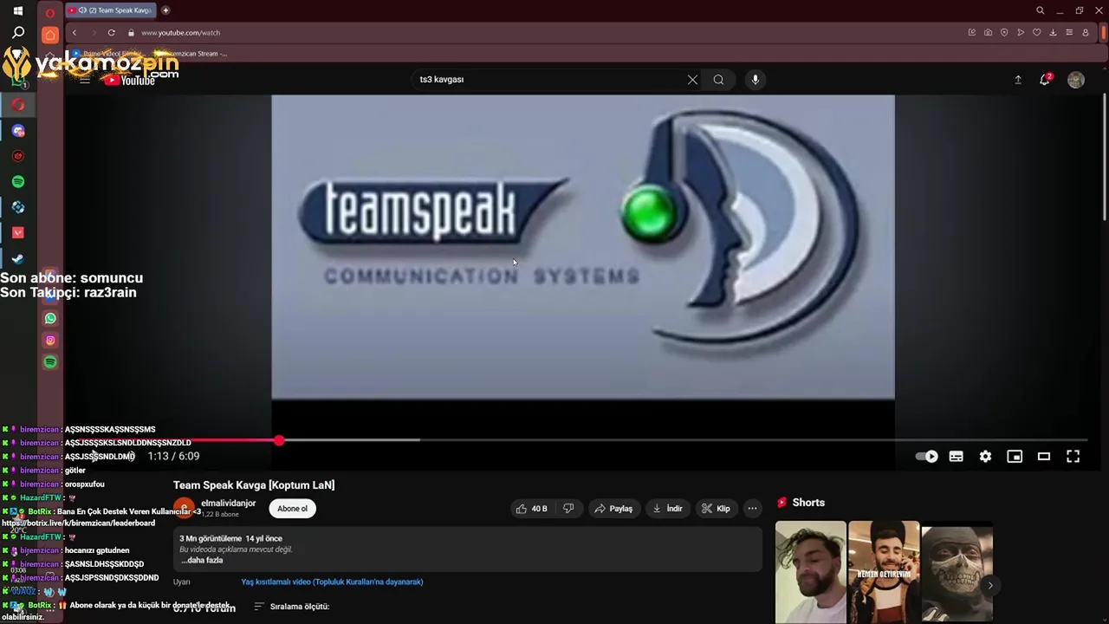Viewport: 1109px width, 624px height.
Task: Open Spotify in Windows taskbar
Action: tap(18, 182)
